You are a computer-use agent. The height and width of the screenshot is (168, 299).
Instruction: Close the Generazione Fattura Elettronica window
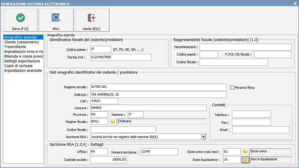click(x=295, y=4)
